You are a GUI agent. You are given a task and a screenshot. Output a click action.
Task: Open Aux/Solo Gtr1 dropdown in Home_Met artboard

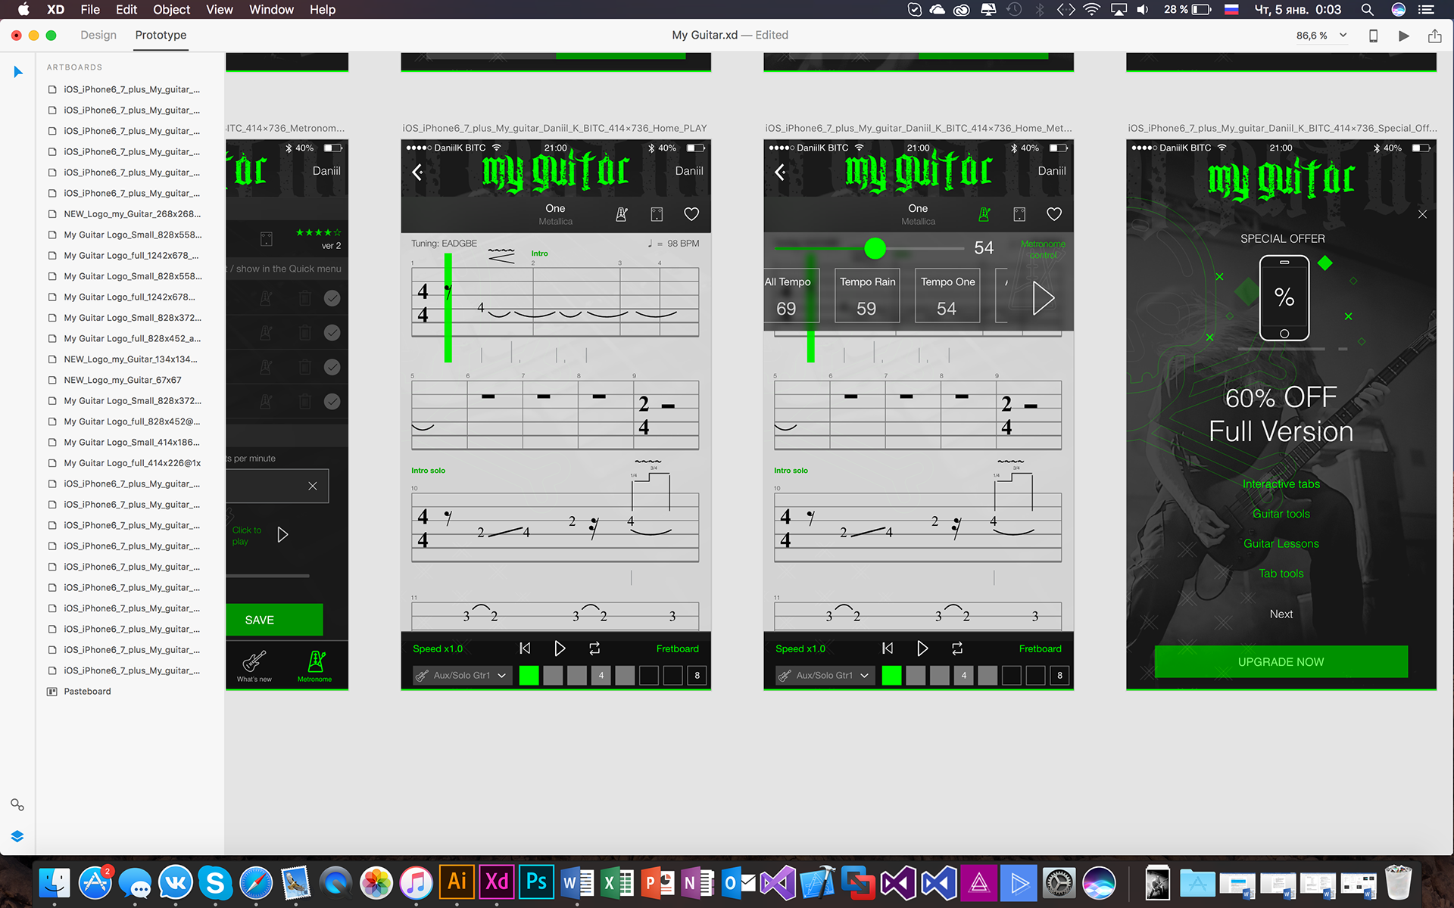pos(825,675)
